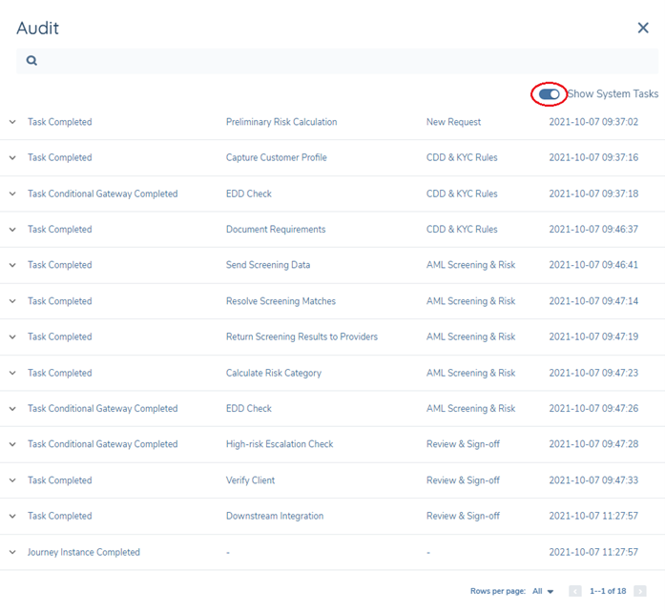Click Return Screening Results to Providers
665x611 pixels.
pos(301,336)
